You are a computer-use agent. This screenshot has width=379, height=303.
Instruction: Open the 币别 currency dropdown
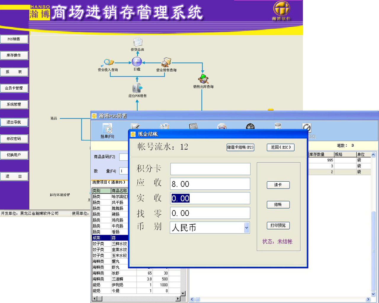click(x=246, y=228)
